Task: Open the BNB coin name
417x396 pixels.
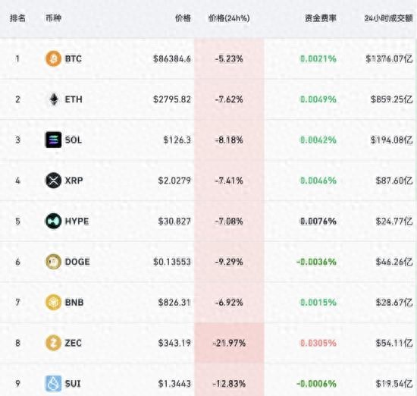Action: [x=74, y=303]
